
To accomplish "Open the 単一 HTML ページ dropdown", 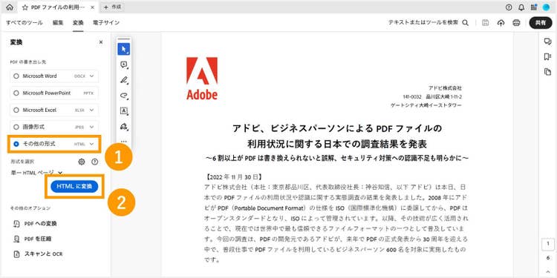I will click(36, 173).
